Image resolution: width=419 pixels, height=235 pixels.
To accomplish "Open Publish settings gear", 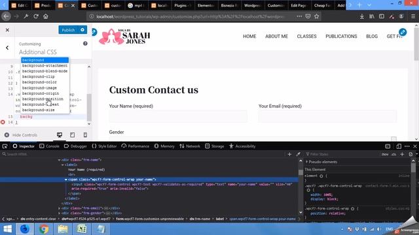I will [82, 30].
